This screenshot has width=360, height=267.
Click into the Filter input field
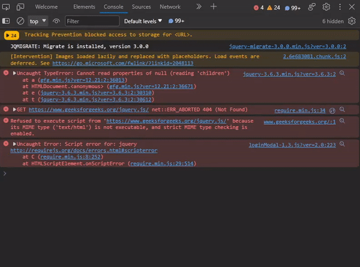pyautogui.click(x=91, y=21)
